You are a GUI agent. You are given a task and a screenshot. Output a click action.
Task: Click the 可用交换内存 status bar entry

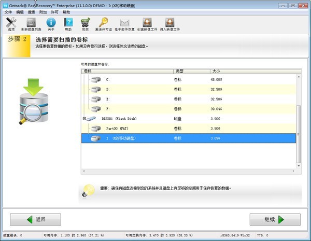pyautogui.click(x=159, y=235)
